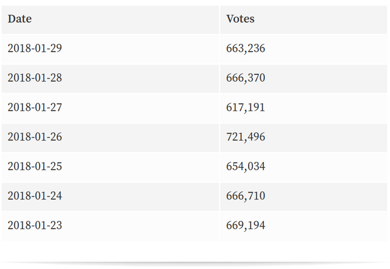Screen dimensions: 390x269
Task: Select the 2018-01-23 date cell
Action: tap(110, 226)
